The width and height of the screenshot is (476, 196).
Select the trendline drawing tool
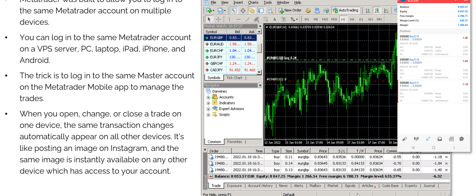click(x=247, y=19)
